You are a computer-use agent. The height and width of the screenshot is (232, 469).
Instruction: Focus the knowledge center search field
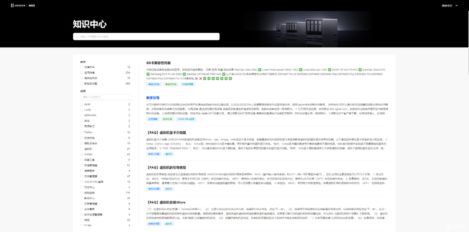(x=146, y=36)
